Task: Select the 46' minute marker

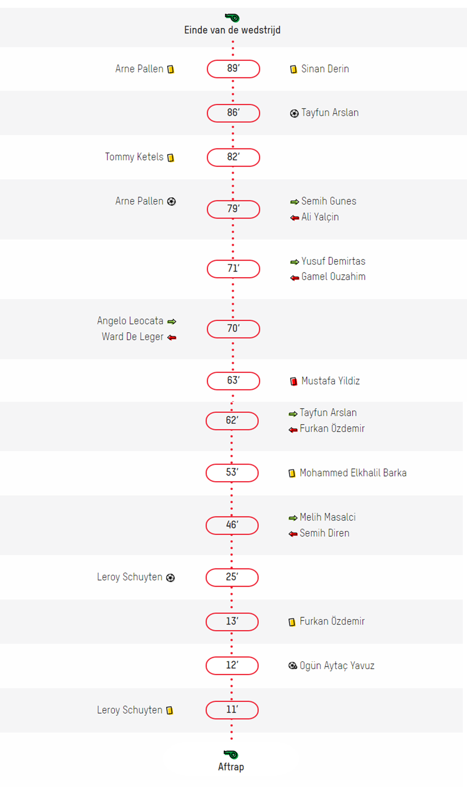Action: point(232,525)
